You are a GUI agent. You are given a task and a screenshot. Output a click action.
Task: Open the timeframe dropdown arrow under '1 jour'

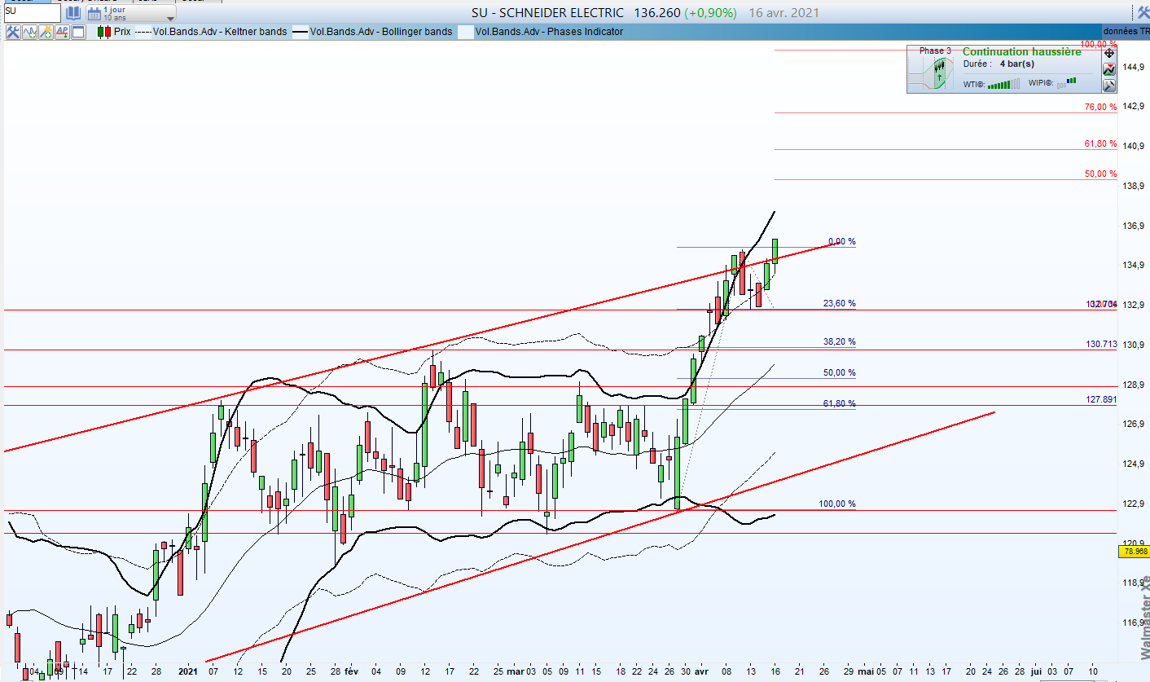click(x=169, y=18)
